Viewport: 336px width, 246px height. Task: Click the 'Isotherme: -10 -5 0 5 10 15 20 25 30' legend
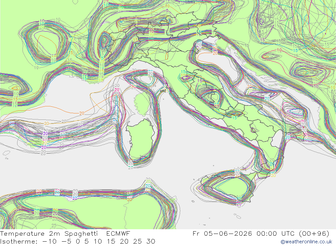coord(78,242)
